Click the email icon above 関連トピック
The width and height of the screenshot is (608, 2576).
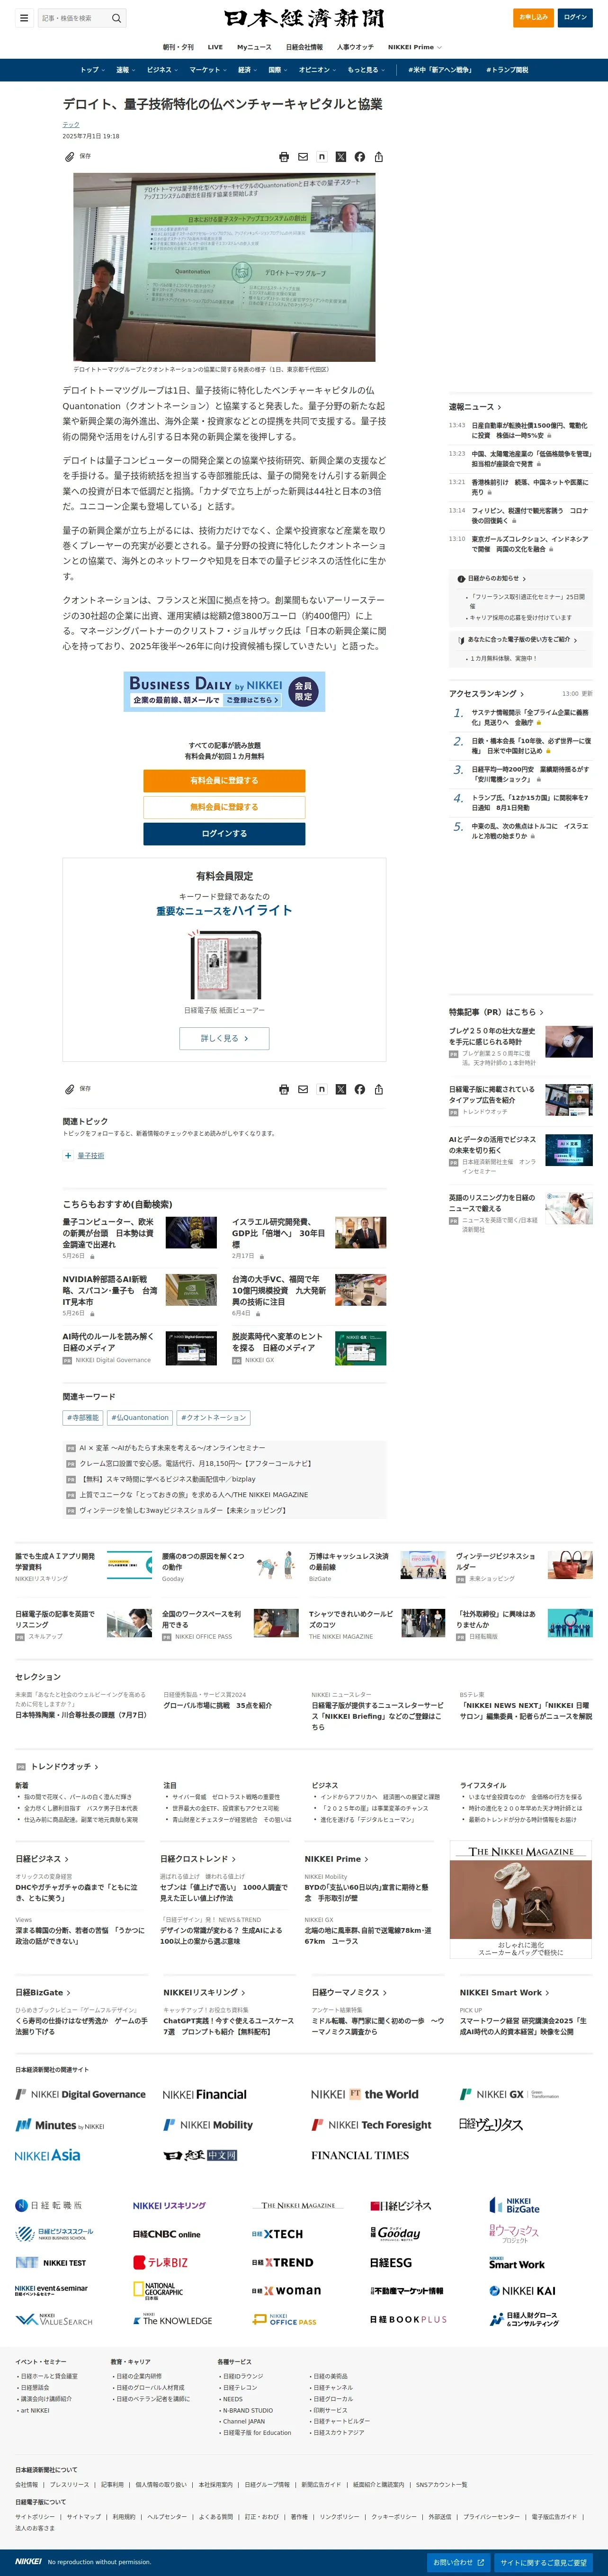(x=303, y=1089)
